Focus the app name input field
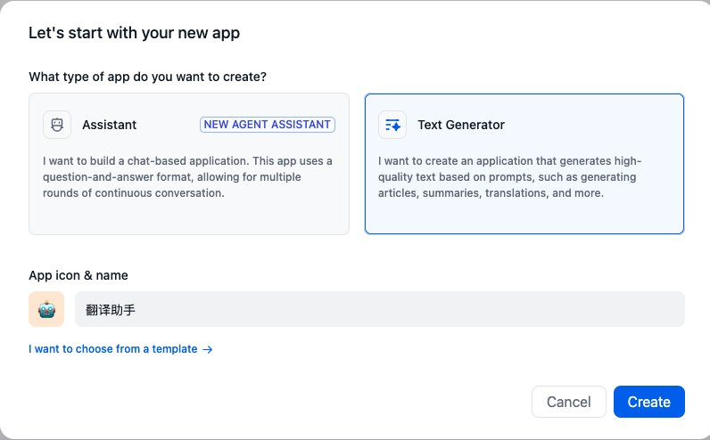The image size is (710, 440). coord(401,309)
